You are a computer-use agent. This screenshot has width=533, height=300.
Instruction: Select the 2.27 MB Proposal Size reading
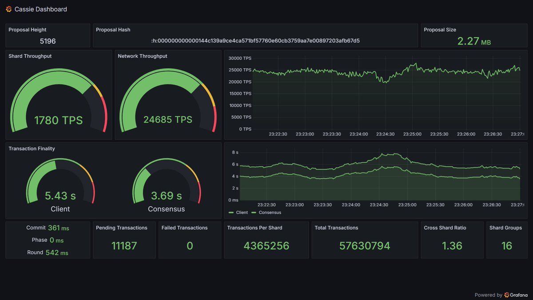pos(473,40)
